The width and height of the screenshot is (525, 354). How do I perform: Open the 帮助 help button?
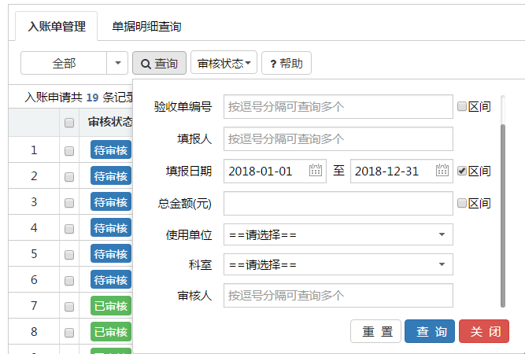click(x=286, y=63)
